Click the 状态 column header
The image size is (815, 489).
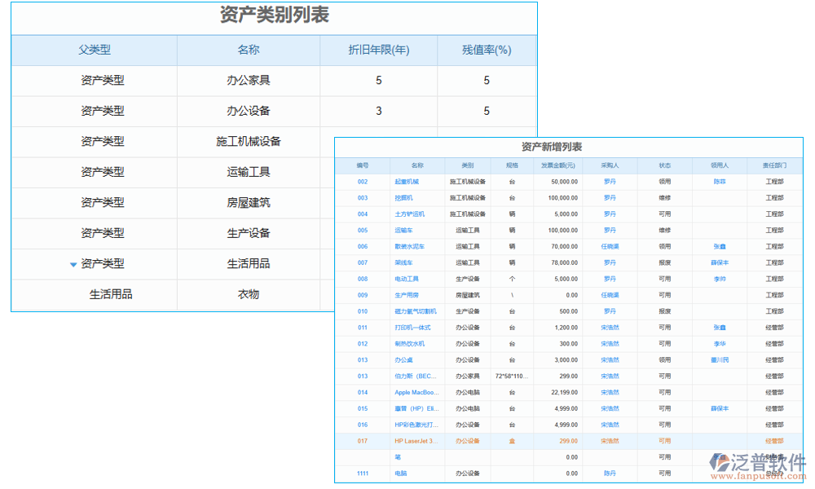pos(665,165)
